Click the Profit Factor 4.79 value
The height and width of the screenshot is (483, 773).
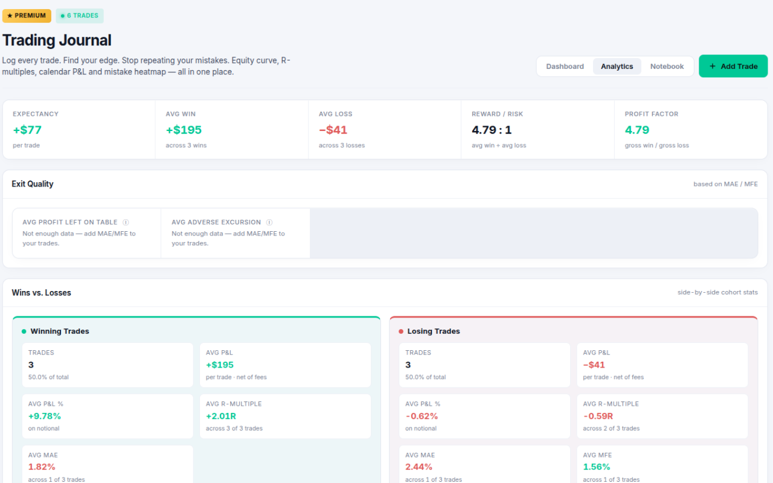(637, 130)
